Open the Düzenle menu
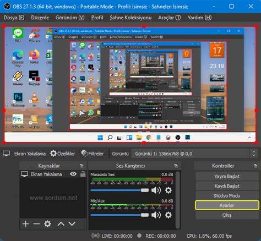261x241 pixels. [x=40, y=18]
